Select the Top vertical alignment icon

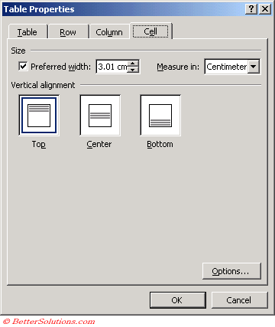click(x=39, y=116)
